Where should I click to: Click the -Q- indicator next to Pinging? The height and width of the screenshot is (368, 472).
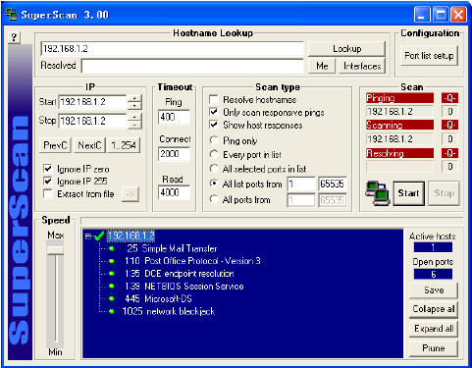pos(449,98)
